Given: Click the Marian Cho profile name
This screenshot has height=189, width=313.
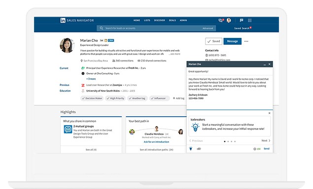Looking at the screenshot, I should pyautogui.click(x=89, y=40).
